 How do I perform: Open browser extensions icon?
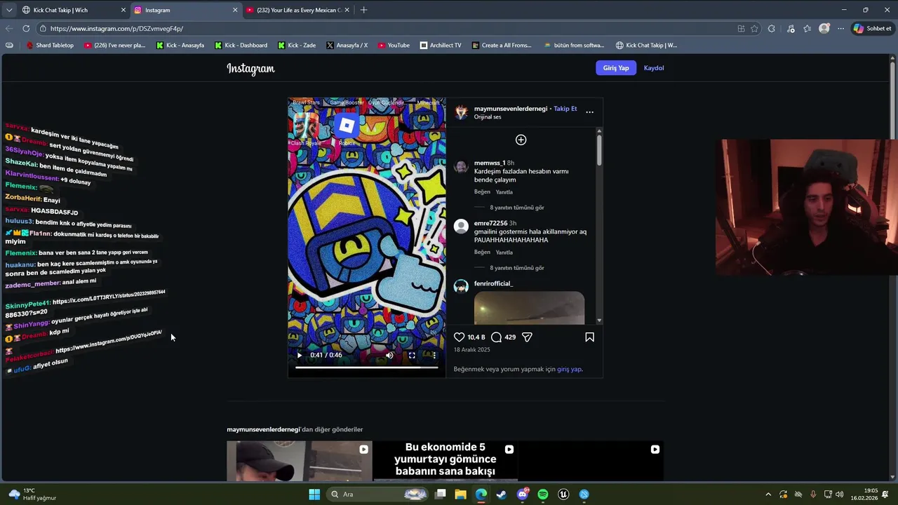click(772, 29)
